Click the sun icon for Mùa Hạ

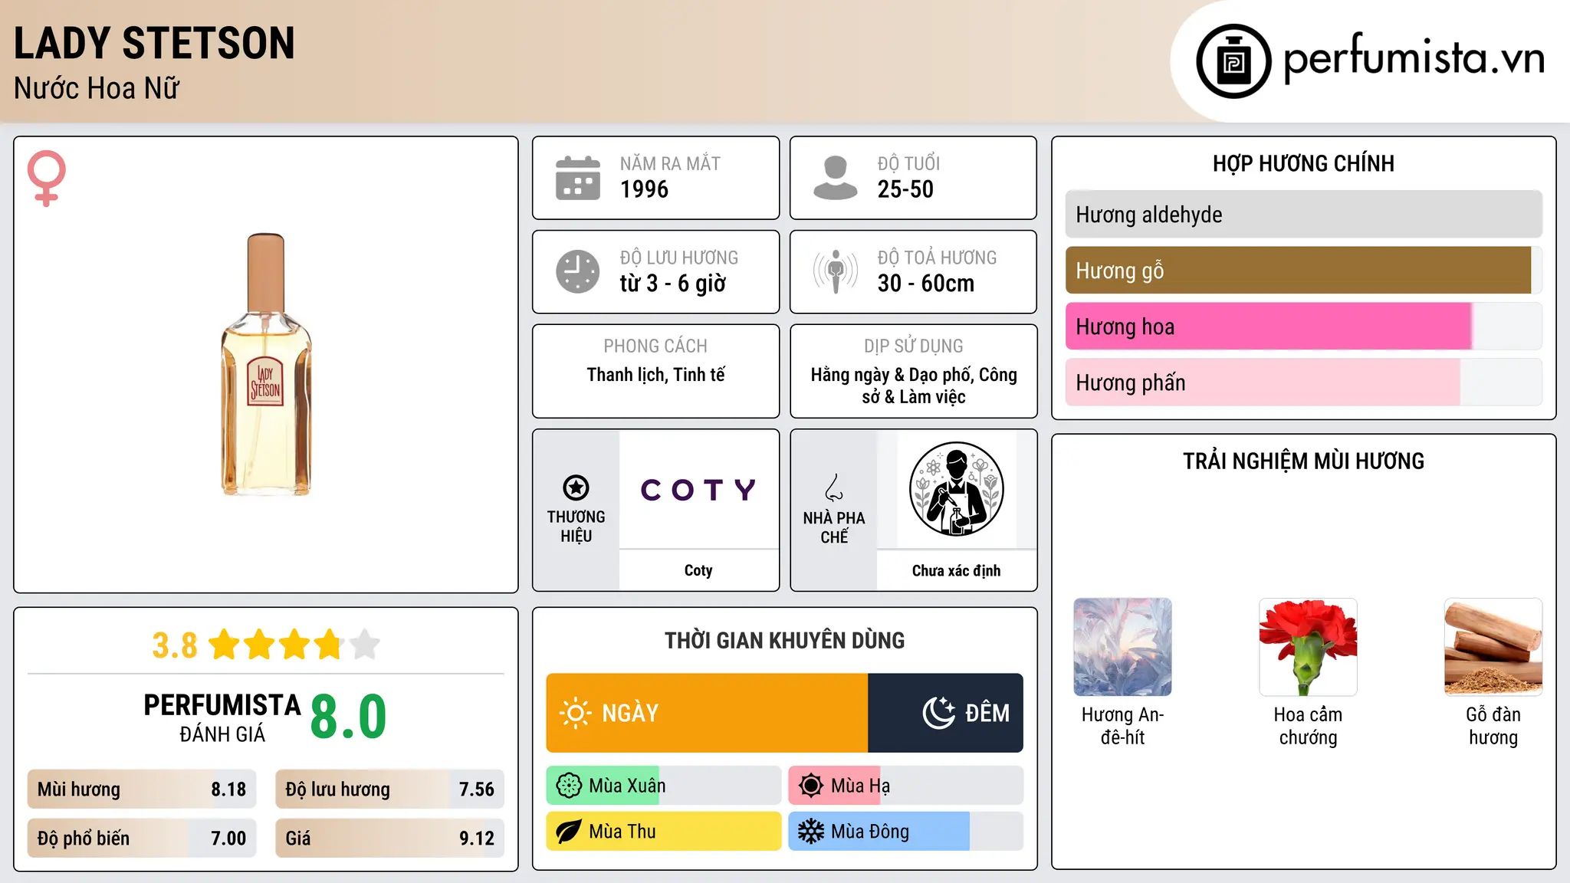click(810, 786)
